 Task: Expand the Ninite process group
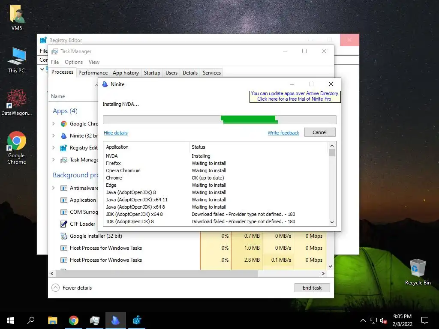click(x=54, y=136)
